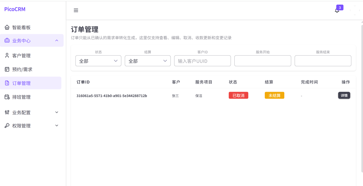Click the notification badge showing 3
The image size is (363, 186).
click(x=340, y=8)
